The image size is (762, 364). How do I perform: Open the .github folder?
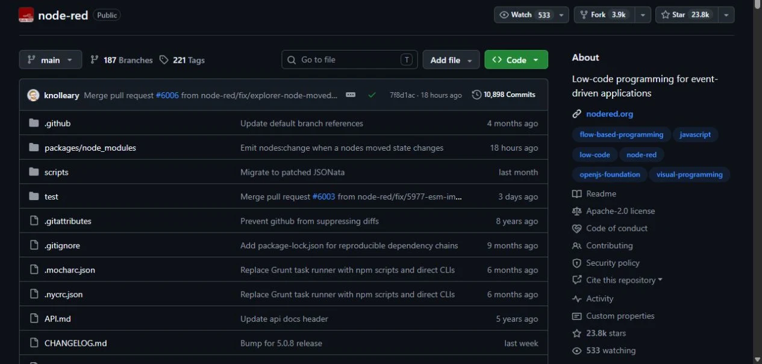pyautogui.click(x=57, y=124)
